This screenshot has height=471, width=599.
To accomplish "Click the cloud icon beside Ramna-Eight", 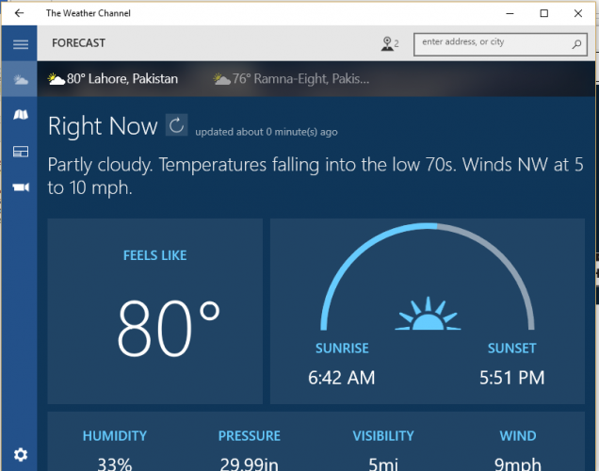I will click(x=221, y=79).
